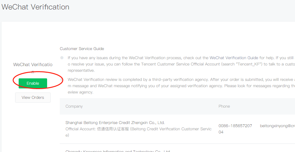Click the beitongxinyong email address
This screenshot has height=152, width=295.
(277, 126)
